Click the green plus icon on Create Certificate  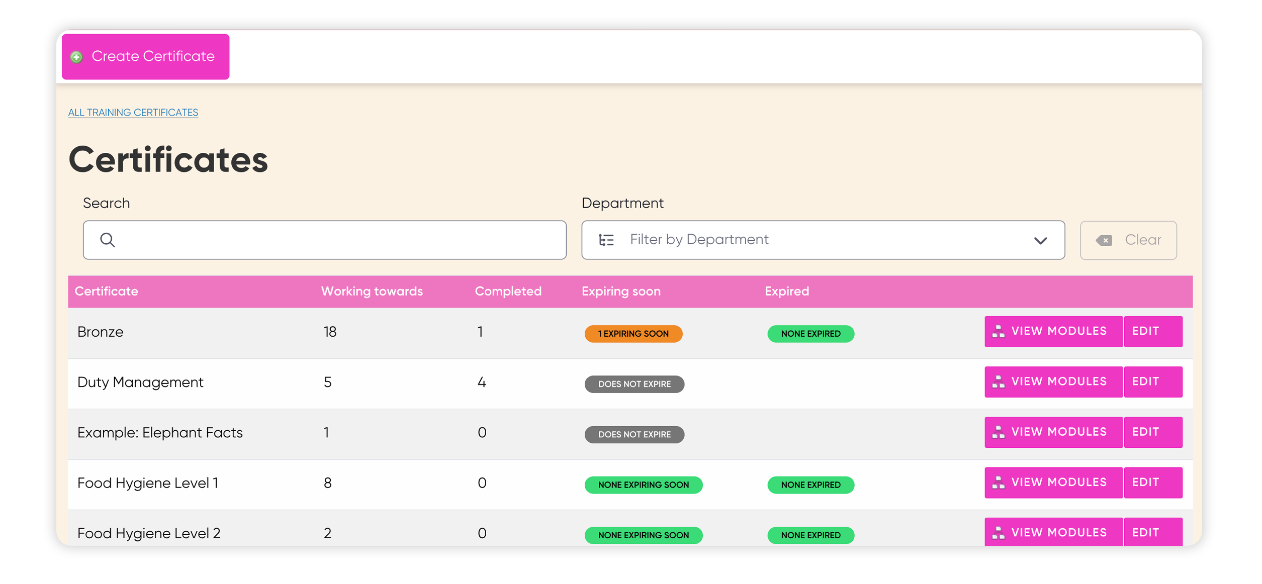tap(76, 57)
